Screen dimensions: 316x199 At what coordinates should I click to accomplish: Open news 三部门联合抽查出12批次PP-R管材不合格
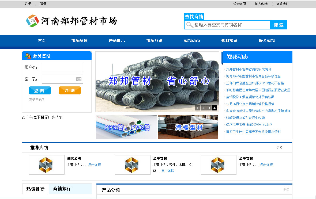click(255, 83)
